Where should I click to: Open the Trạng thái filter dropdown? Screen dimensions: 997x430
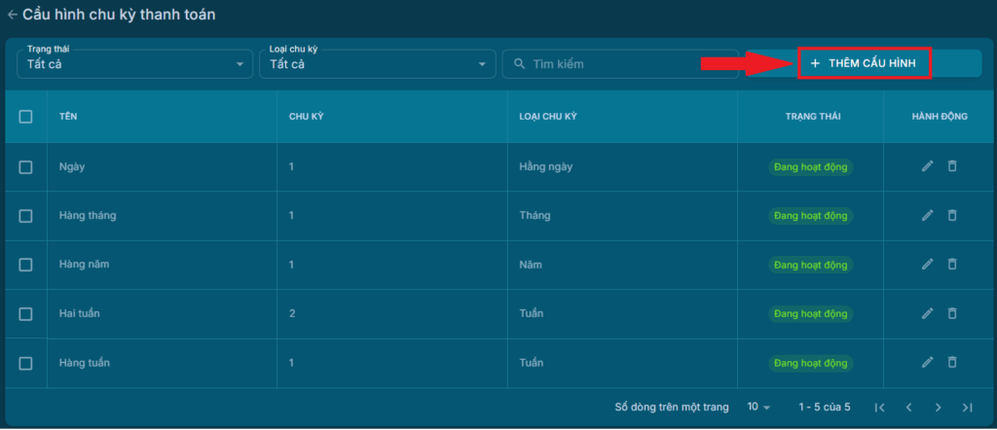[133, 64]
